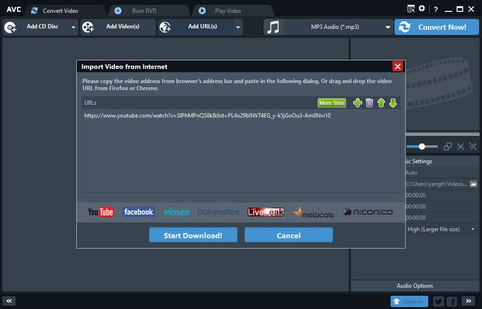Click the Convert Now! button
The width and height of the screenshot is (482, 309).
(436, 27)
